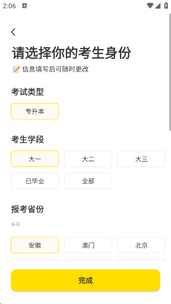Click the vertical scrollbar on the right
Viewport: 171px width, 304px height.
point(170,72)
